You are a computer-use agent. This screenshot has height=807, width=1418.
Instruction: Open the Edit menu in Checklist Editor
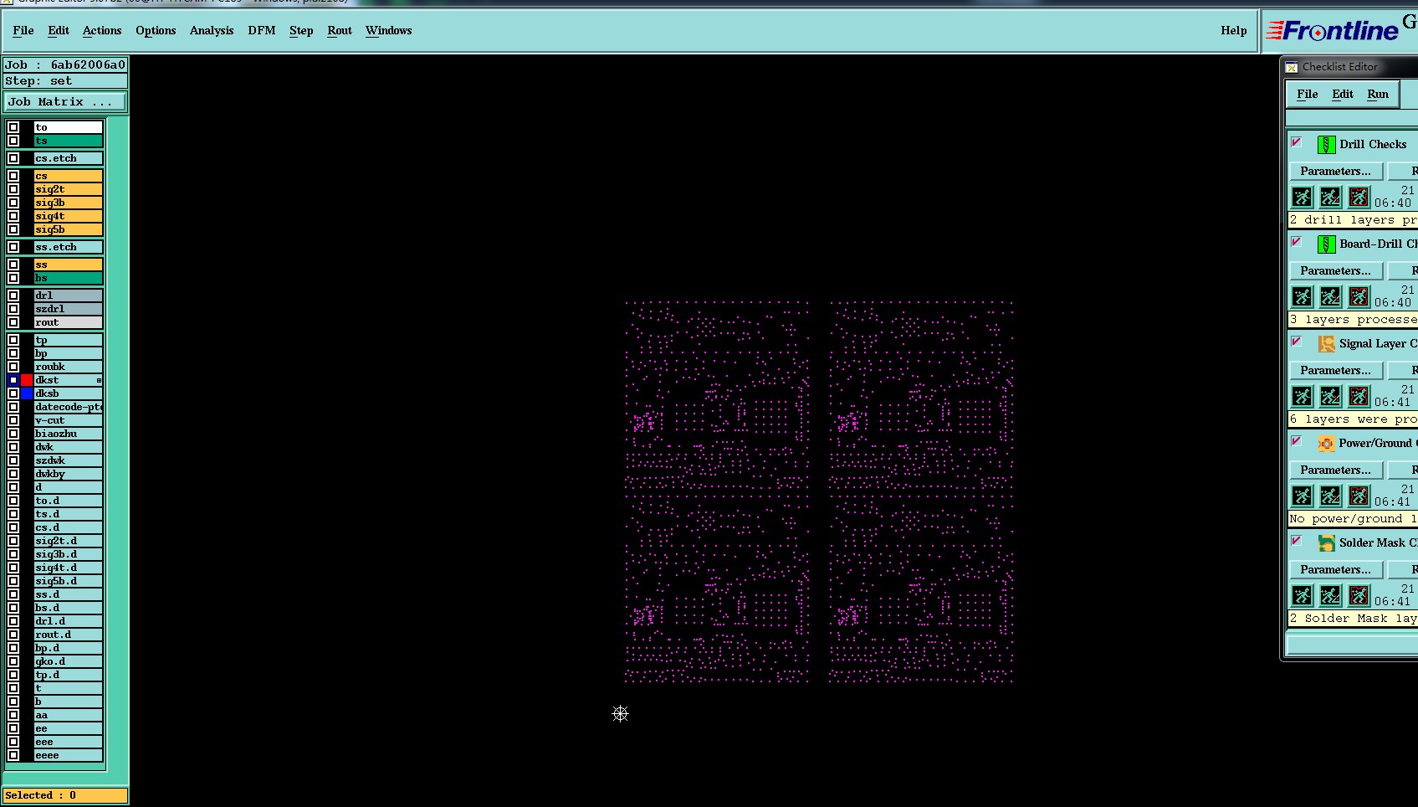coord(1343,95)
